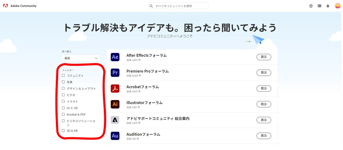Click the 会話 8,360 件 count text
Viewport: 343px width, 150px height.
tap(134, 76)
